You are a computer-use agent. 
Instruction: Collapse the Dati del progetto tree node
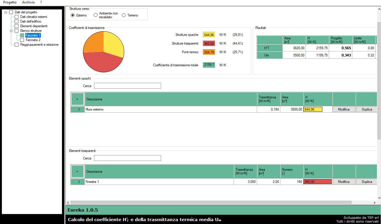[6, 12]
